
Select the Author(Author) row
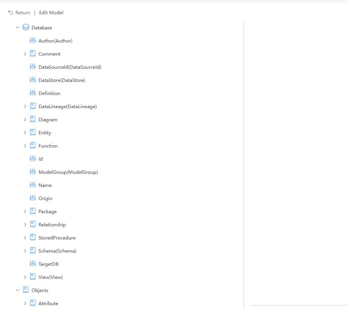55,41
